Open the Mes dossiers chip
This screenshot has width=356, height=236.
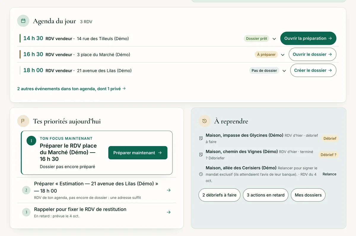click(x=308, y=195)
